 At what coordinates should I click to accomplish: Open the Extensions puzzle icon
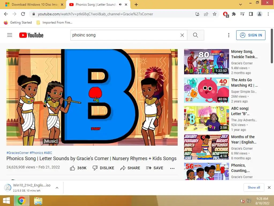pyautogui.click(x=234, y=14)
